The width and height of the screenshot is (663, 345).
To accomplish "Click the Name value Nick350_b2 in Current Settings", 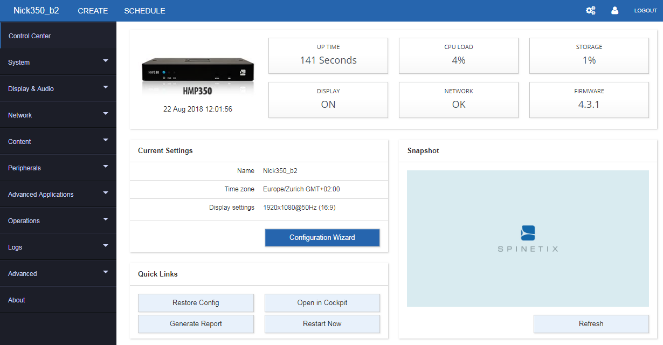I will (x=280, y=171).
